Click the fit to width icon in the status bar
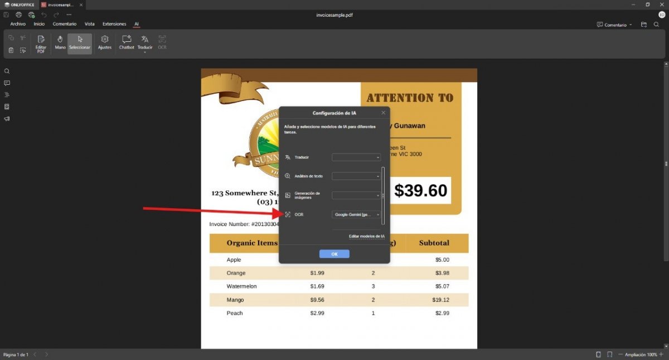The image size is (669, 360). point(609,354)
